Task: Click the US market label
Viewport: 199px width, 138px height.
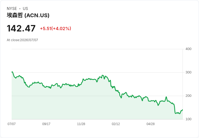Action: point(25,9)
